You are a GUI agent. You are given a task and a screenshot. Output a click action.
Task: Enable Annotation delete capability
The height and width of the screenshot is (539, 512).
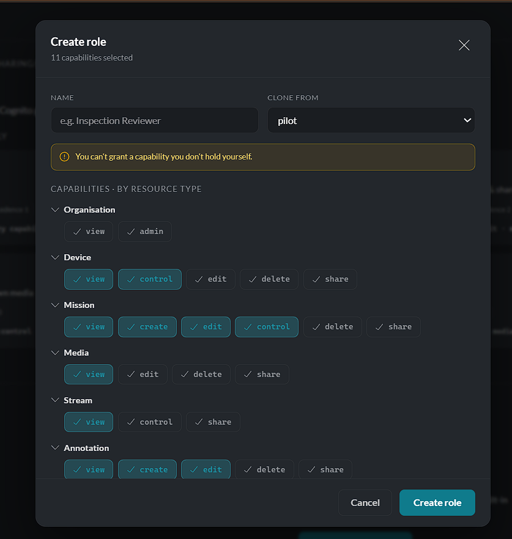tap(264, 469)
